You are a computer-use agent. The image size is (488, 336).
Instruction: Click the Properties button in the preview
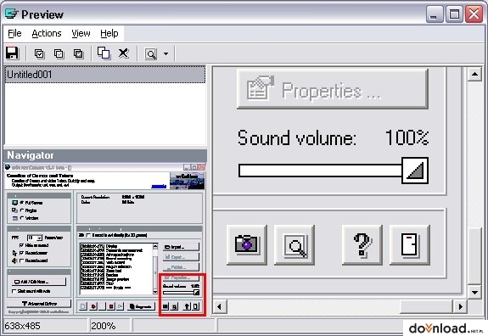click(x=333, y=89)
